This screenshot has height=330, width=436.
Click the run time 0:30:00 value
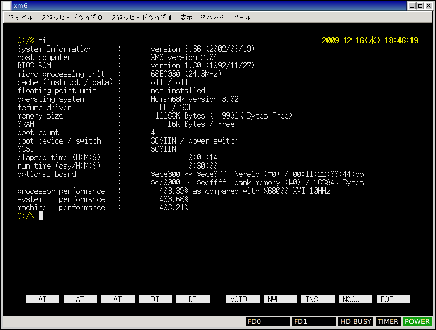tap(203, 166)
